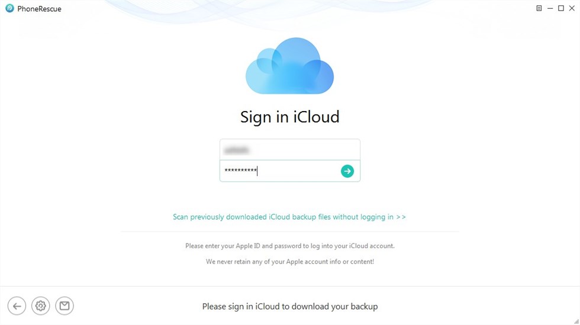The height and width of the screenshot is (325, 580).
Task: Select 'Please enter your Apple ID' instruction text
Action: tap(289, 246)
